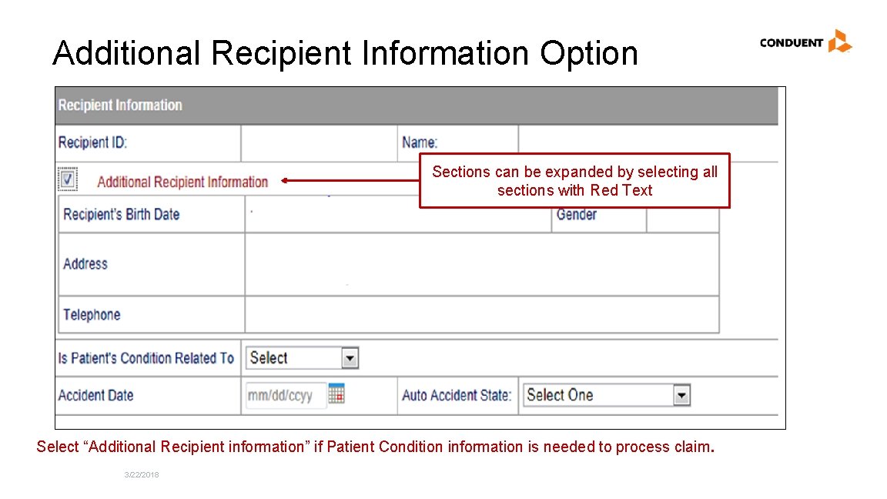The image size is (887, 499).
Task: Click the Conduent logo in top right corner
Action: click(805, 42)
